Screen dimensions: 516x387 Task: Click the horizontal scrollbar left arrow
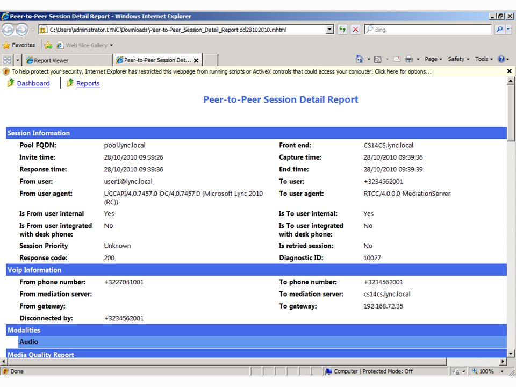tap(4, 362)
